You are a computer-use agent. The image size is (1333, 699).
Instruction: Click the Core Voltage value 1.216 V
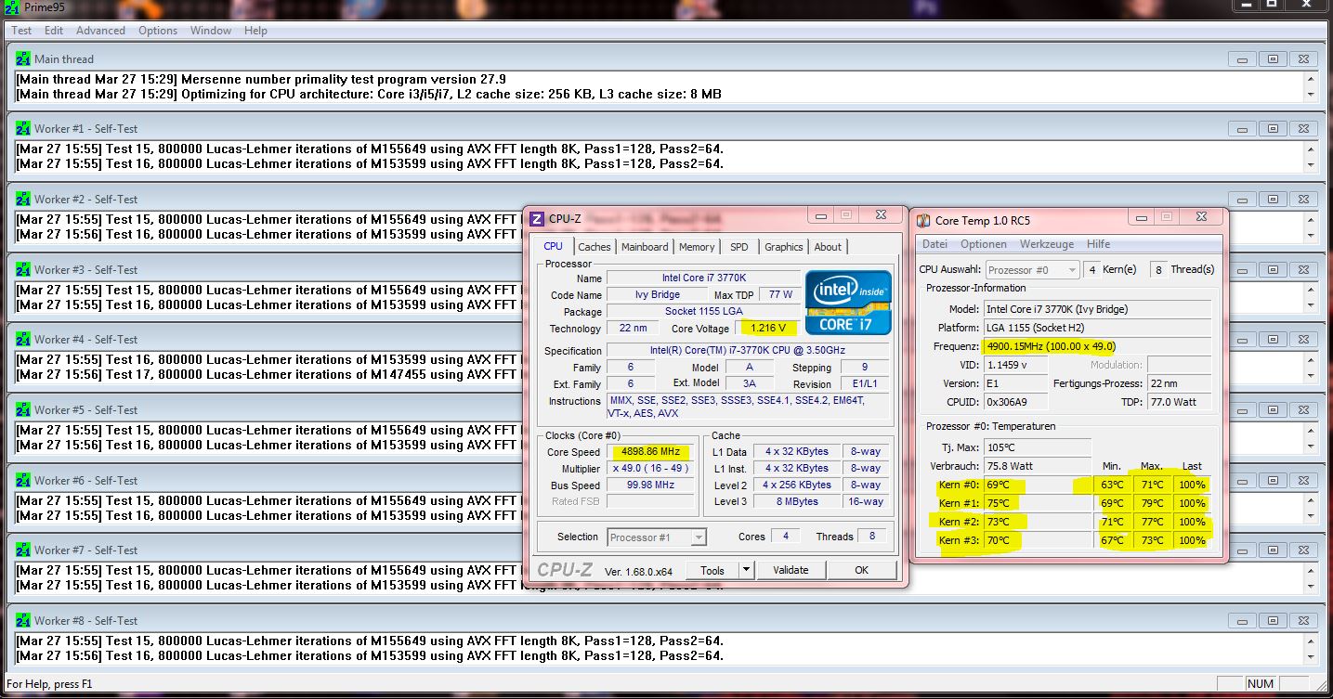(766, 328)
